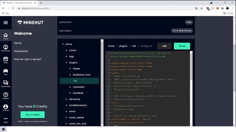Open Dashboard in Welcome menu
Screen dimensions: 236x132
click(x=21, y=51)
